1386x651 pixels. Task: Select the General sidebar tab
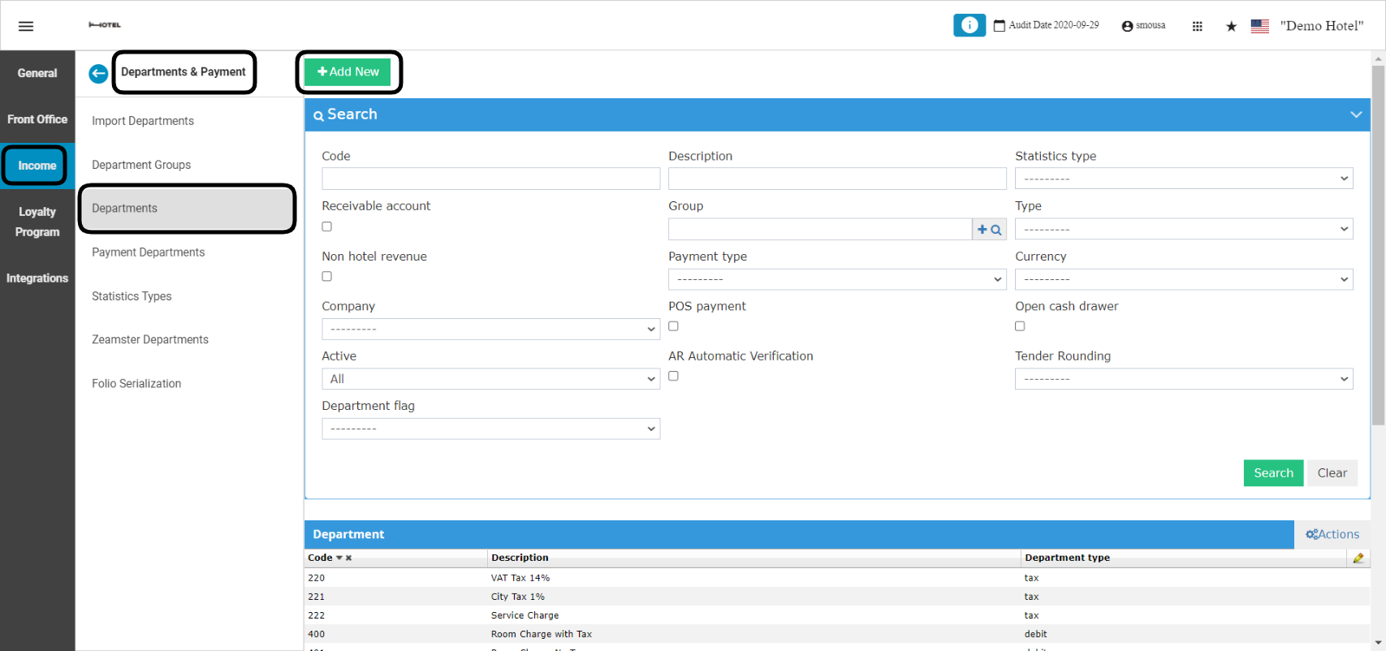pos(37,73)
